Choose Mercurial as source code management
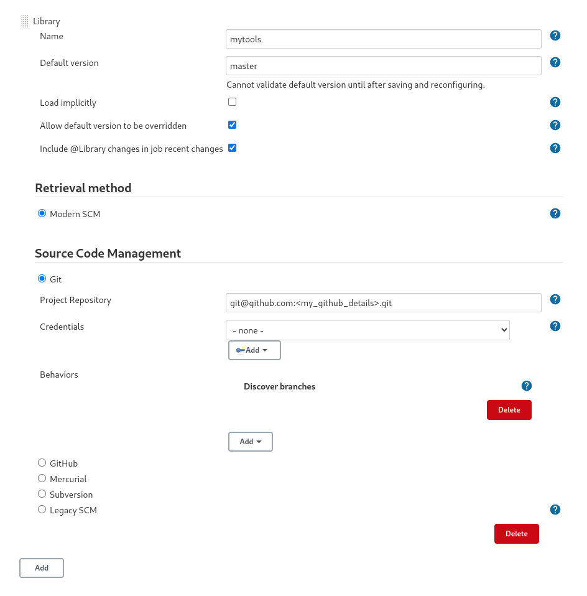 (42, 478)
